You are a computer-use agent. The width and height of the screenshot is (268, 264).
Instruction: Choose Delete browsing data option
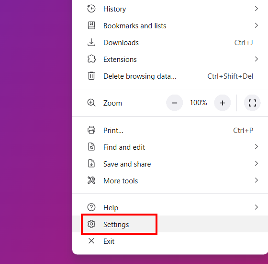click(170, 76)
